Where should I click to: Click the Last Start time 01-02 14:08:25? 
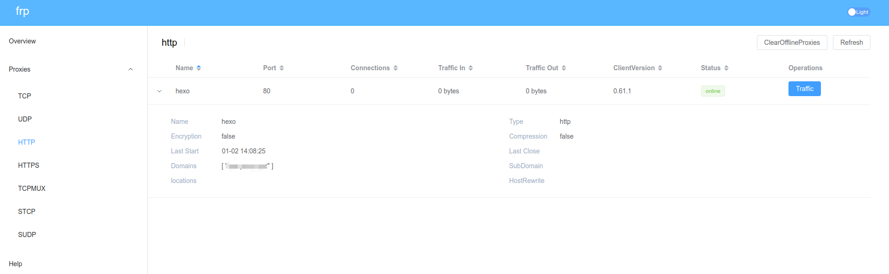point(244,151)
